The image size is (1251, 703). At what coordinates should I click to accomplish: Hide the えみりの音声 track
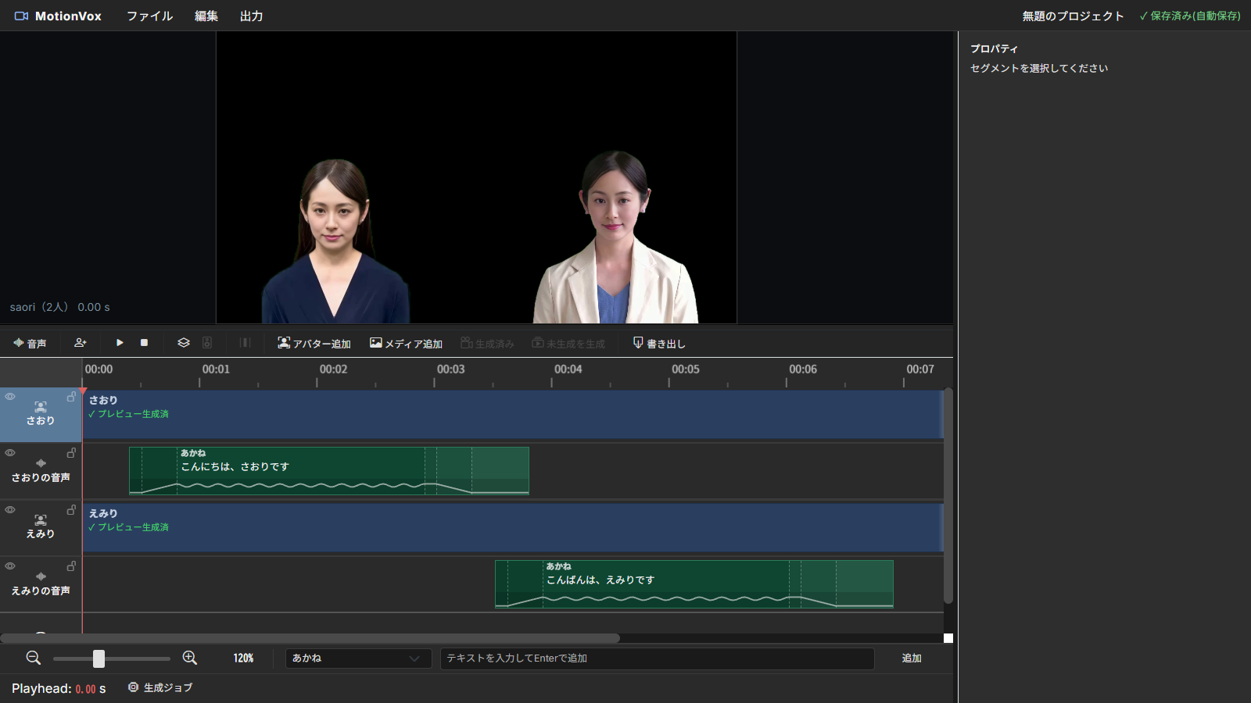click(x=10, y=566)
